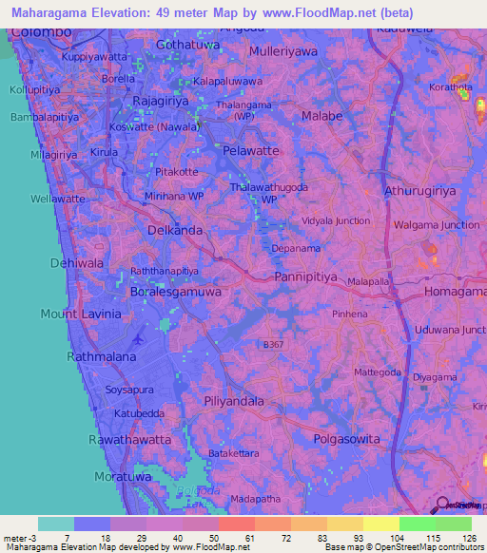Click the Kalapaluwawa place label

click(x=227, y=82)
